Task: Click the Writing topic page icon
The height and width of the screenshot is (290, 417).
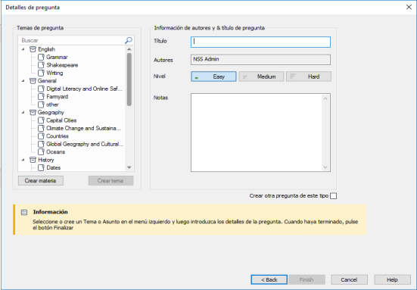Action: pyautogui.click(x=41, y=73)
